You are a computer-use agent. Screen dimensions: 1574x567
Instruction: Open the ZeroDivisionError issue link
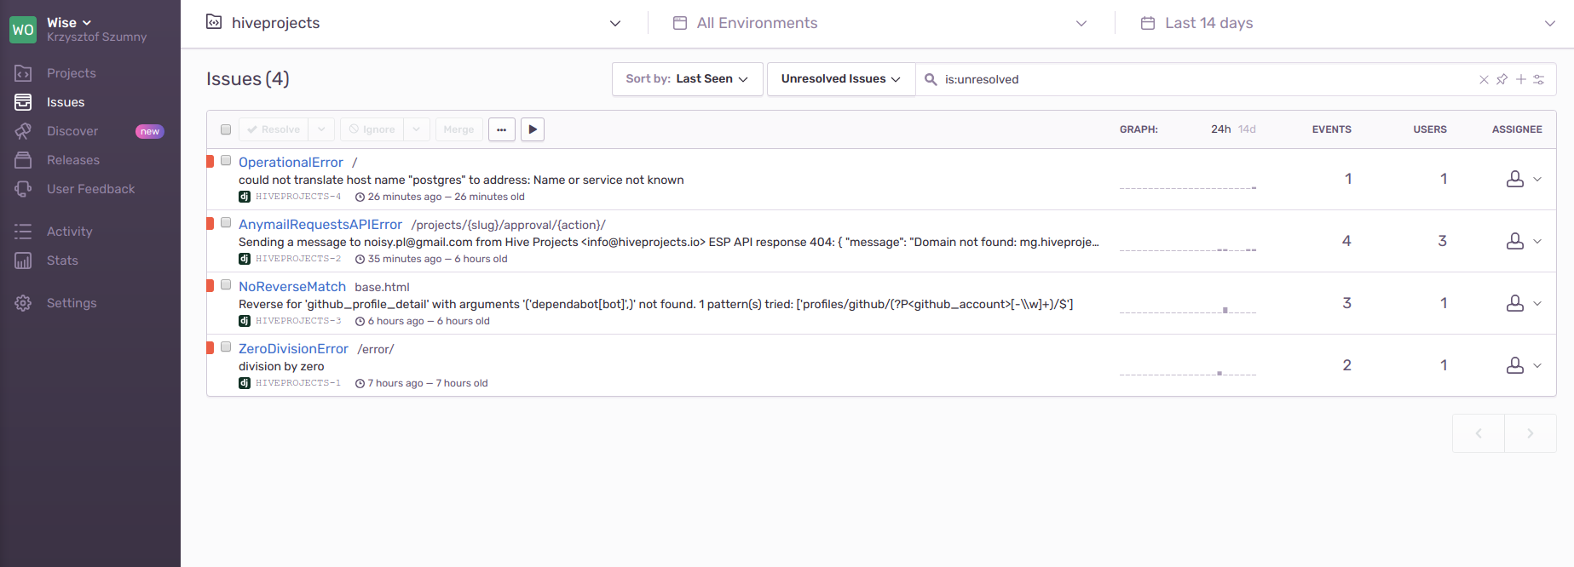(293, 348)
